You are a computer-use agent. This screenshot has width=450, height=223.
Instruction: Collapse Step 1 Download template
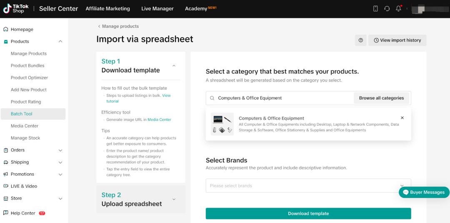[174, 66]
